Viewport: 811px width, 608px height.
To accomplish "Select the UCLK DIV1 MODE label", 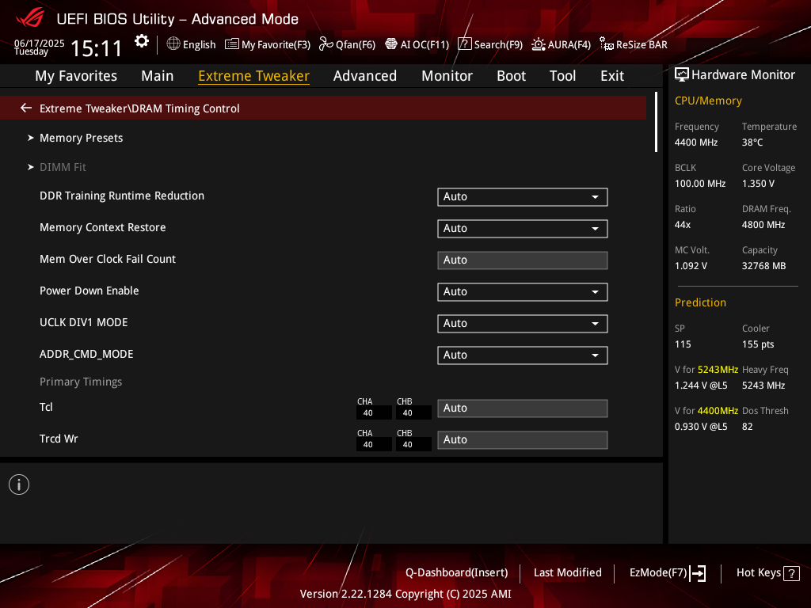I will [84, 323].
